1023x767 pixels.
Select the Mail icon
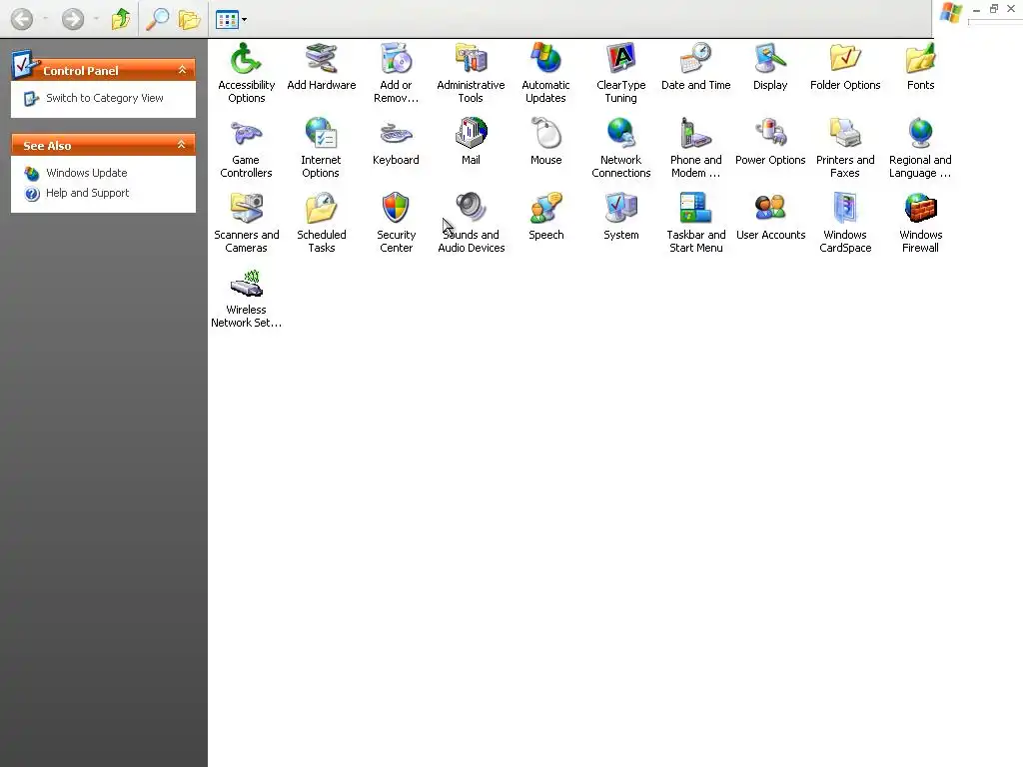[x=472, y=134]
